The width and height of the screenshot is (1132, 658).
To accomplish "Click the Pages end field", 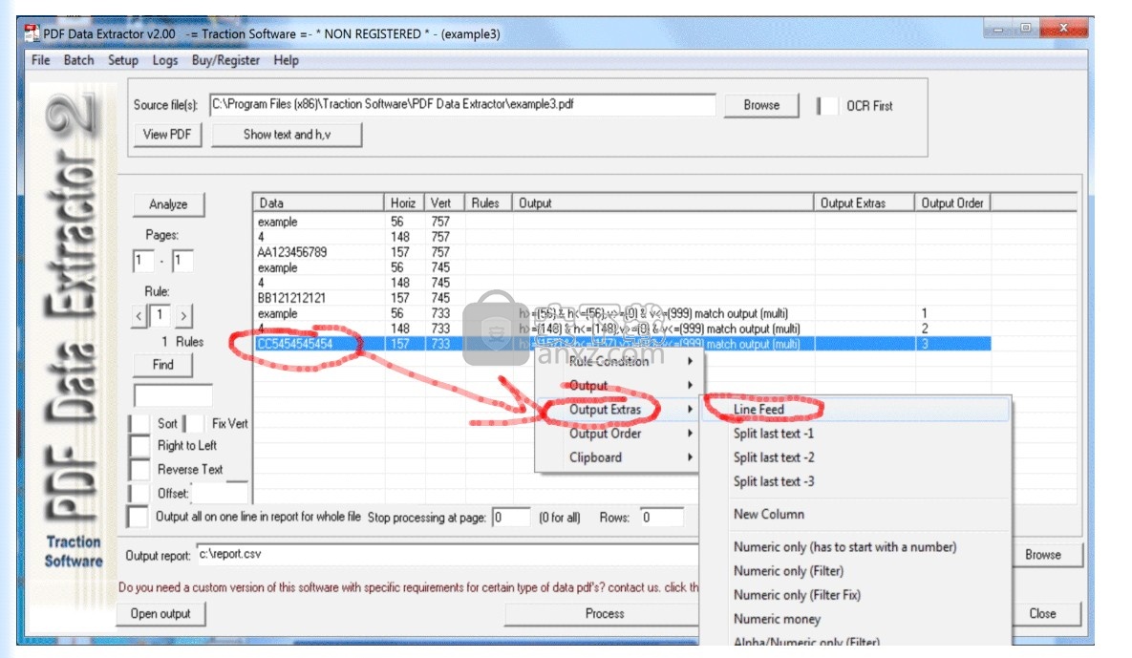I will point(182,261).
